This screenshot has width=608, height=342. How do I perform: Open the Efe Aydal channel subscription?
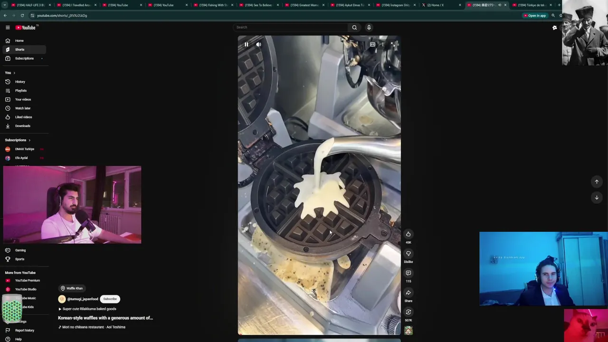pyautogui.click(x=23, y=158)
